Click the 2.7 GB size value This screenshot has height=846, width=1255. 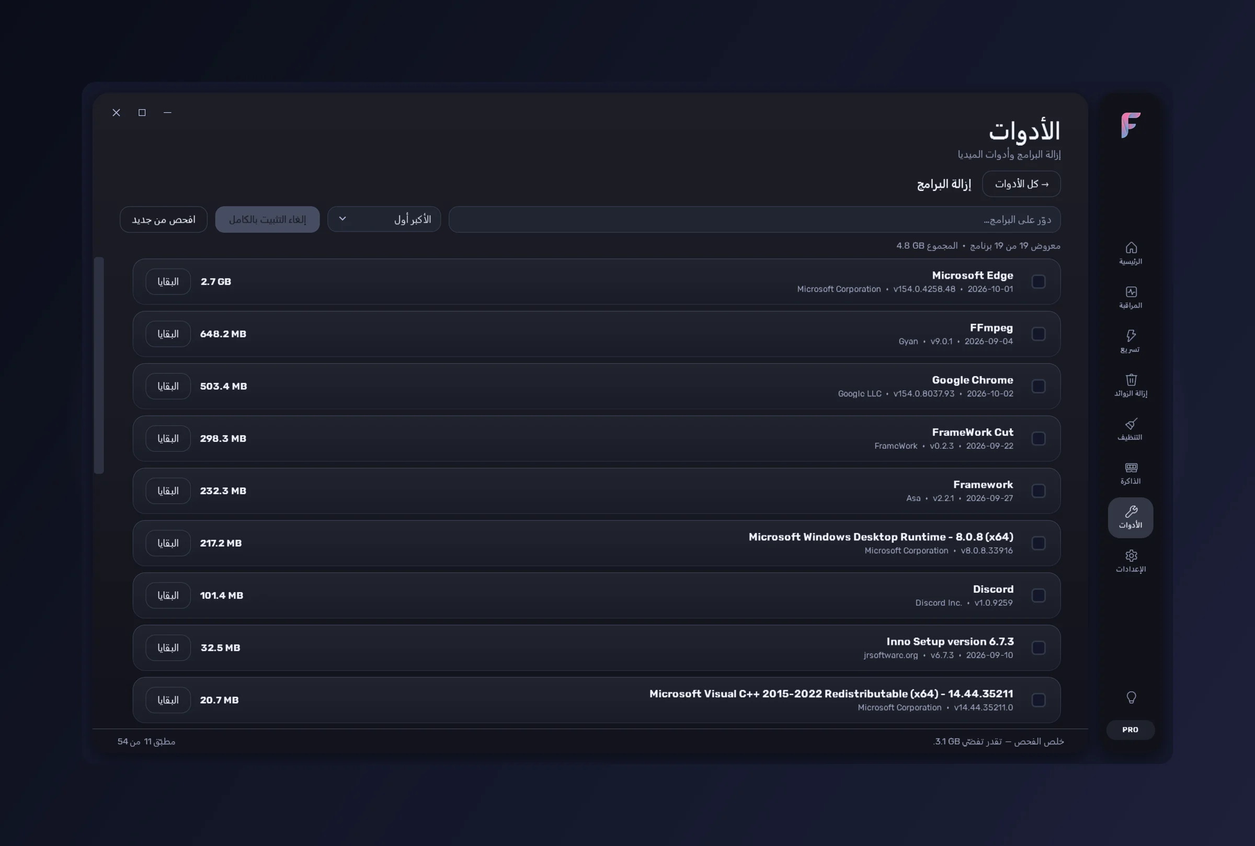coord(216,282)
